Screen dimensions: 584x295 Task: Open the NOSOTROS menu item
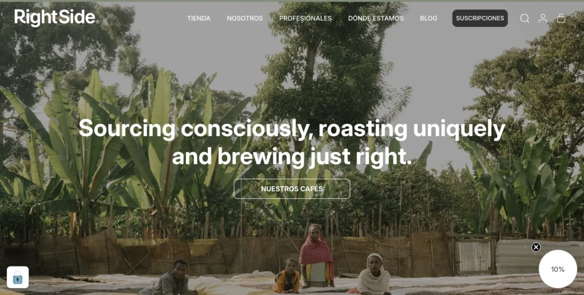pos(245,18)
